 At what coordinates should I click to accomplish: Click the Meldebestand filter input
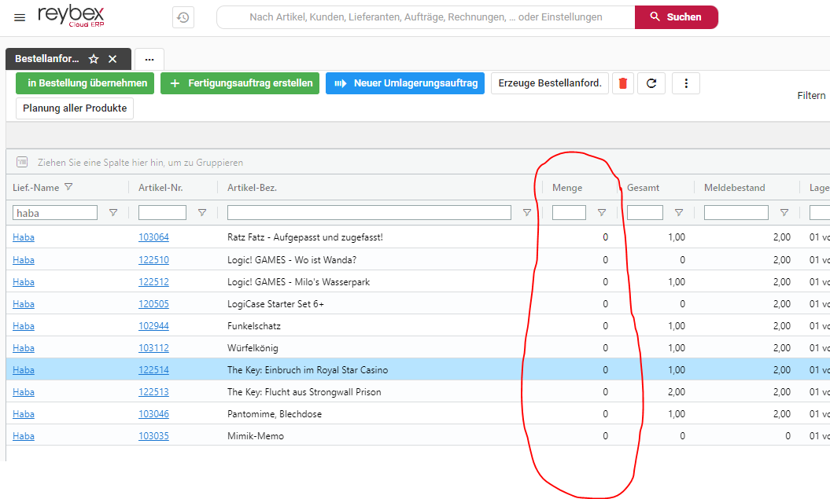click(x=736, y=212)
